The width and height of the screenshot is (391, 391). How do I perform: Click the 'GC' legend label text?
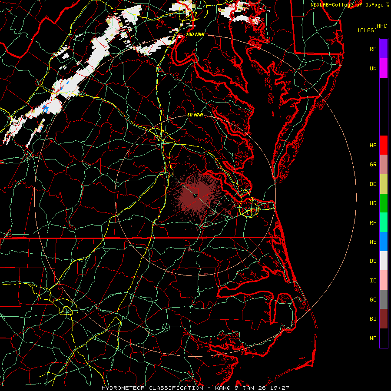coord(373,300)
